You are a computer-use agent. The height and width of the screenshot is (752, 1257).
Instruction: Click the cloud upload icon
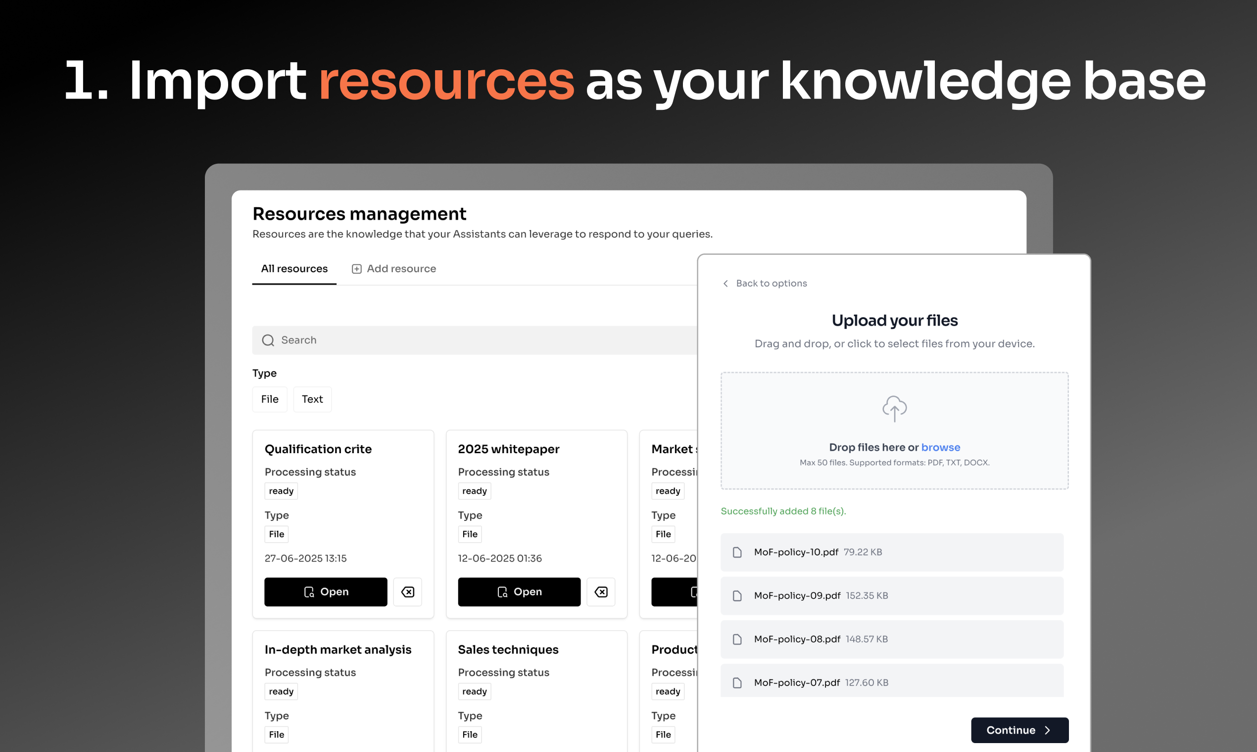894,409
